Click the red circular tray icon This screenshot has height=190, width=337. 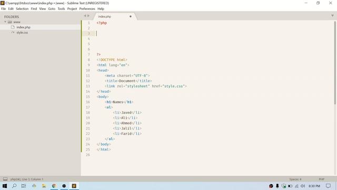click(271, 186)
